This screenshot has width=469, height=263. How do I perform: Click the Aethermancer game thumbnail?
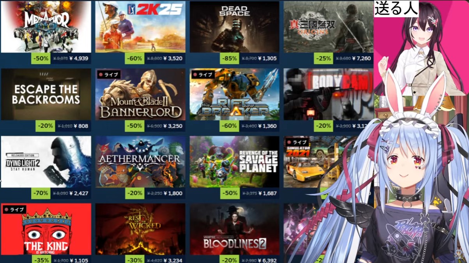[140, 162]
